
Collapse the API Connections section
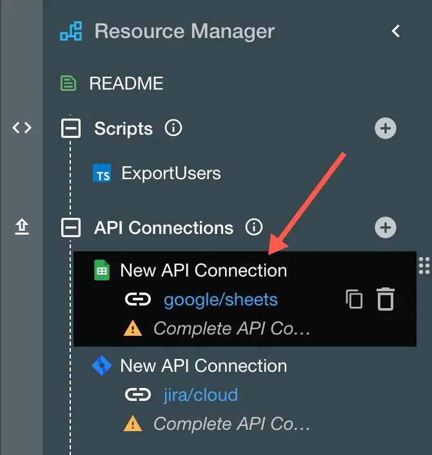coord(70,227)
